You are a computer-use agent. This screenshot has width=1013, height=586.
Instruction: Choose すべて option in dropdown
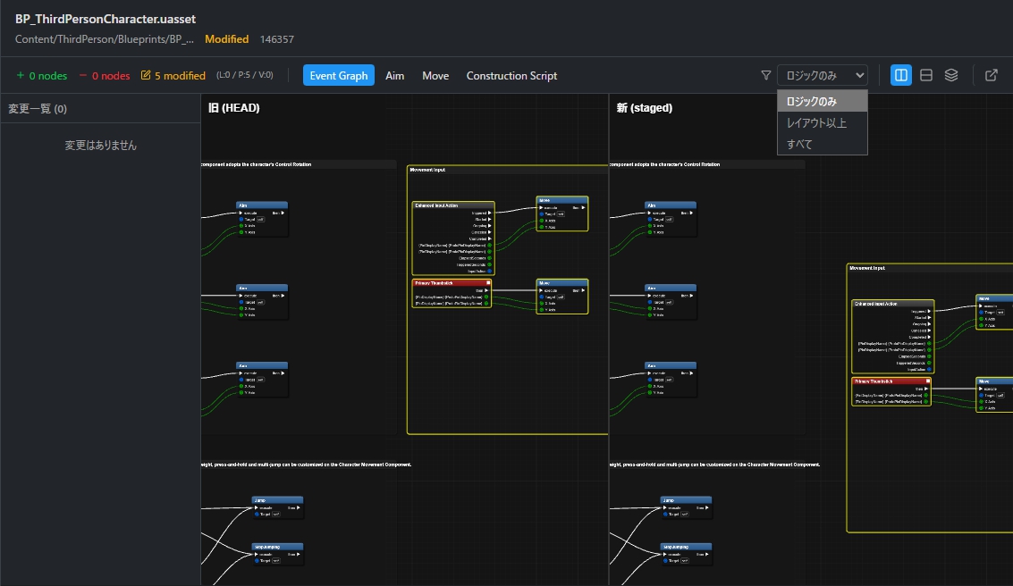tap(799, 144)
